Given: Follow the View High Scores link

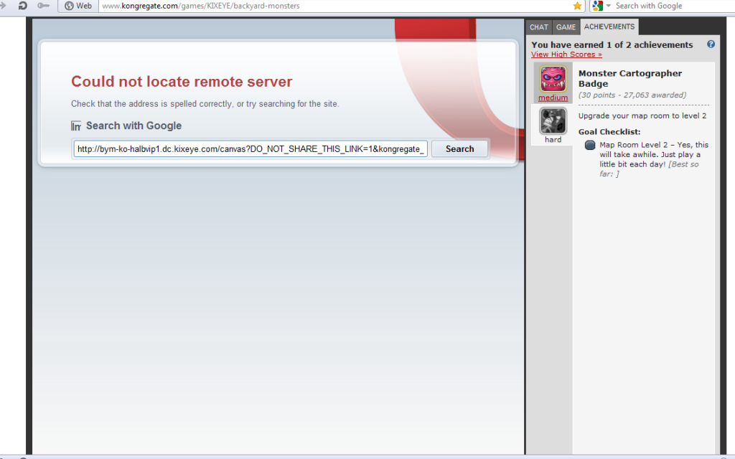Looking at the screenshot, I should coord(566,55).
